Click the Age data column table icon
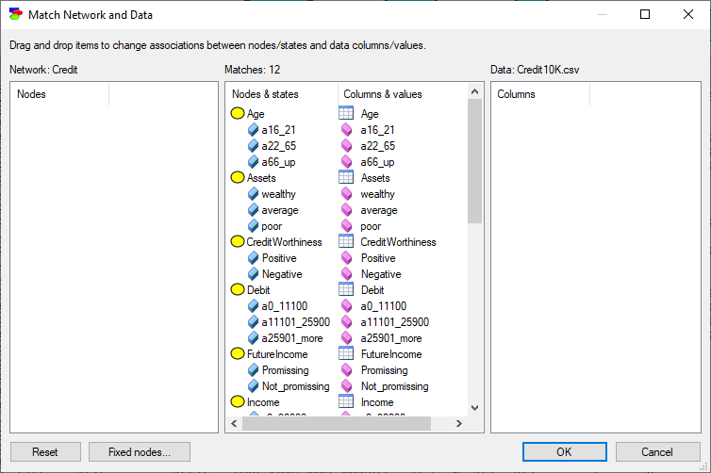The height and width of the screenshot is (473, 711). pos(346,113)
